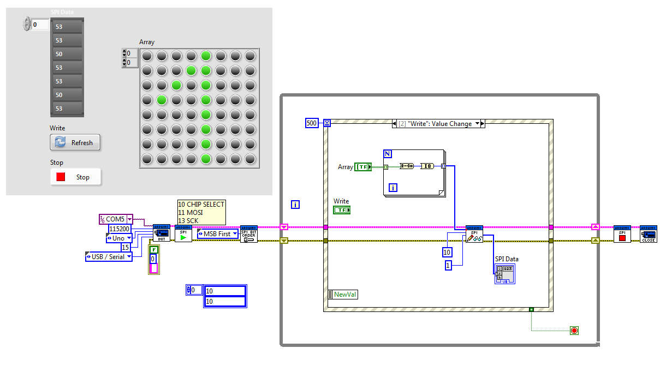Open the MSB First bit order ring
This screenshot has height=378, width=660.
pos(218,233)
